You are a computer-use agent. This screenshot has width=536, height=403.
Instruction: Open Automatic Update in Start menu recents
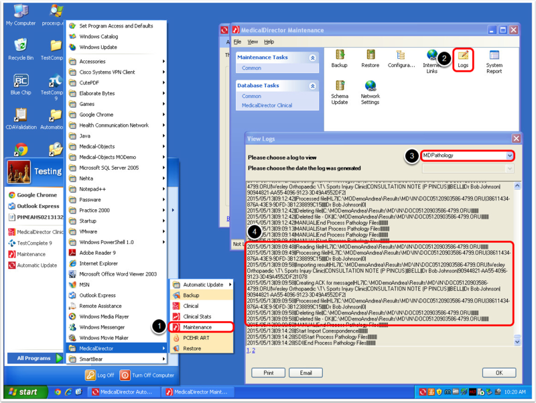point(34,266)
